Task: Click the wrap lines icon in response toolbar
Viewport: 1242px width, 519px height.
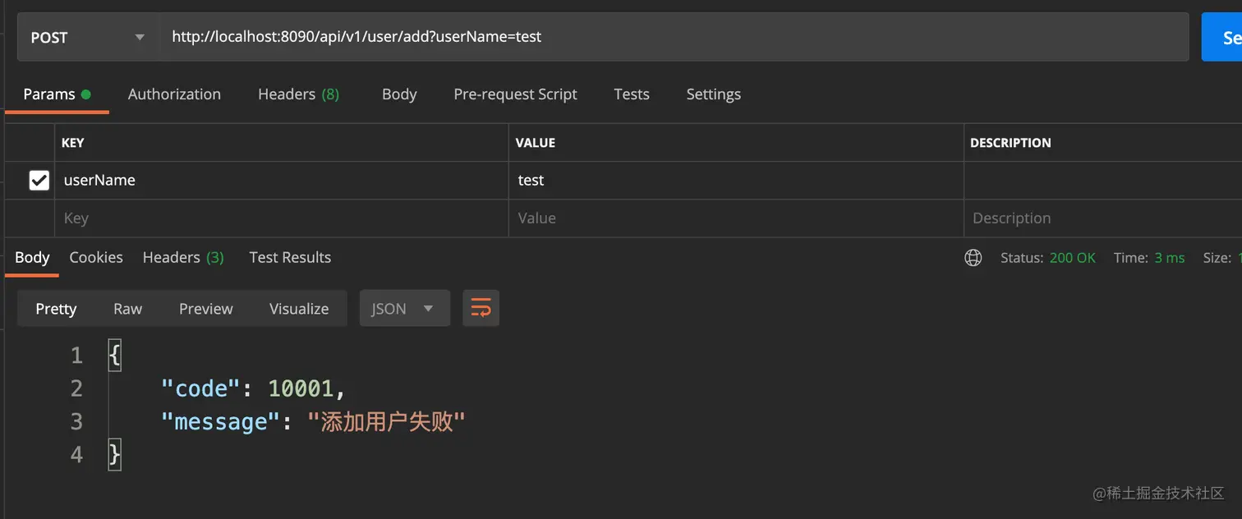Action: 481,309
